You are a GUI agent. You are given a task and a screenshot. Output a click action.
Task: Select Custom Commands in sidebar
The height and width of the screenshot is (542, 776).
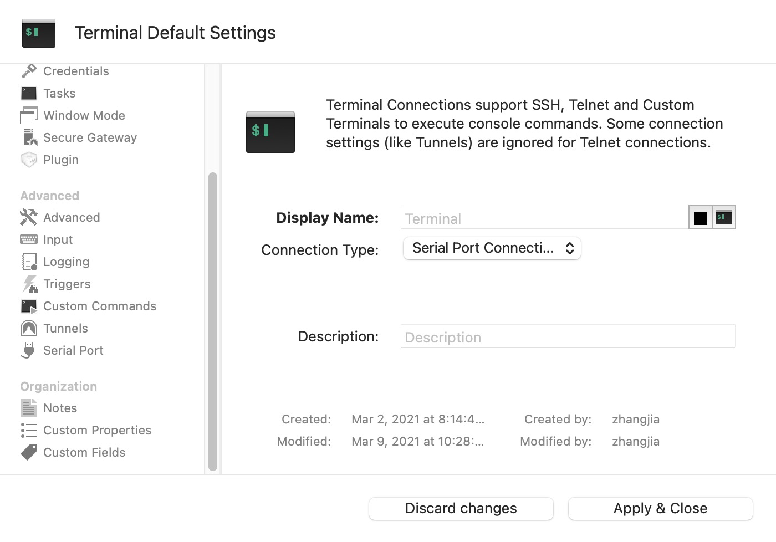tap(99, 306)
